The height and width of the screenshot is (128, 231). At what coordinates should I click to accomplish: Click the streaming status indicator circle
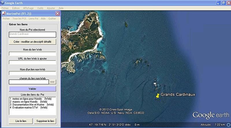tap(228, 125)
